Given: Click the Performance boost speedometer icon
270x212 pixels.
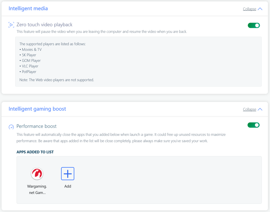Looking at the screenshot, I should (11, 127).
